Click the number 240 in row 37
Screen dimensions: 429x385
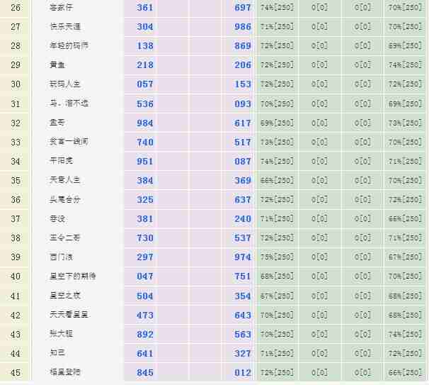coord(243,219)
